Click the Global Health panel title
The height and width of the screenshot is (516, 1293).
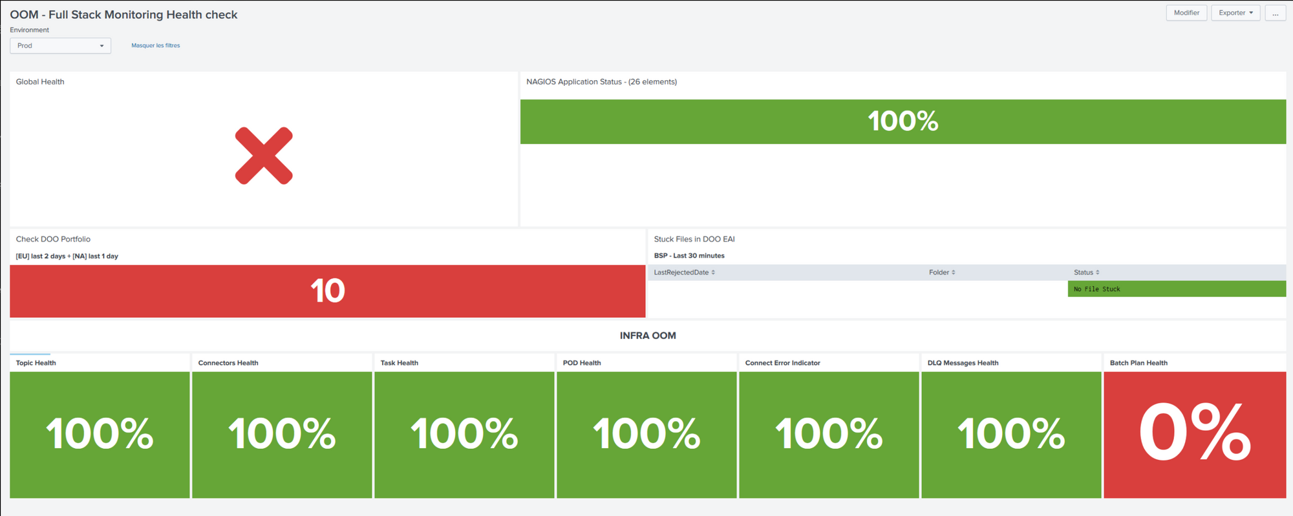click(x=40, y=82)
